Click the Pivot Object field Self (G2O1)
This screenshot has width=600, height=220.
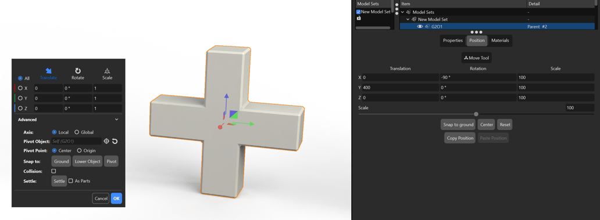tap(77, 141)
